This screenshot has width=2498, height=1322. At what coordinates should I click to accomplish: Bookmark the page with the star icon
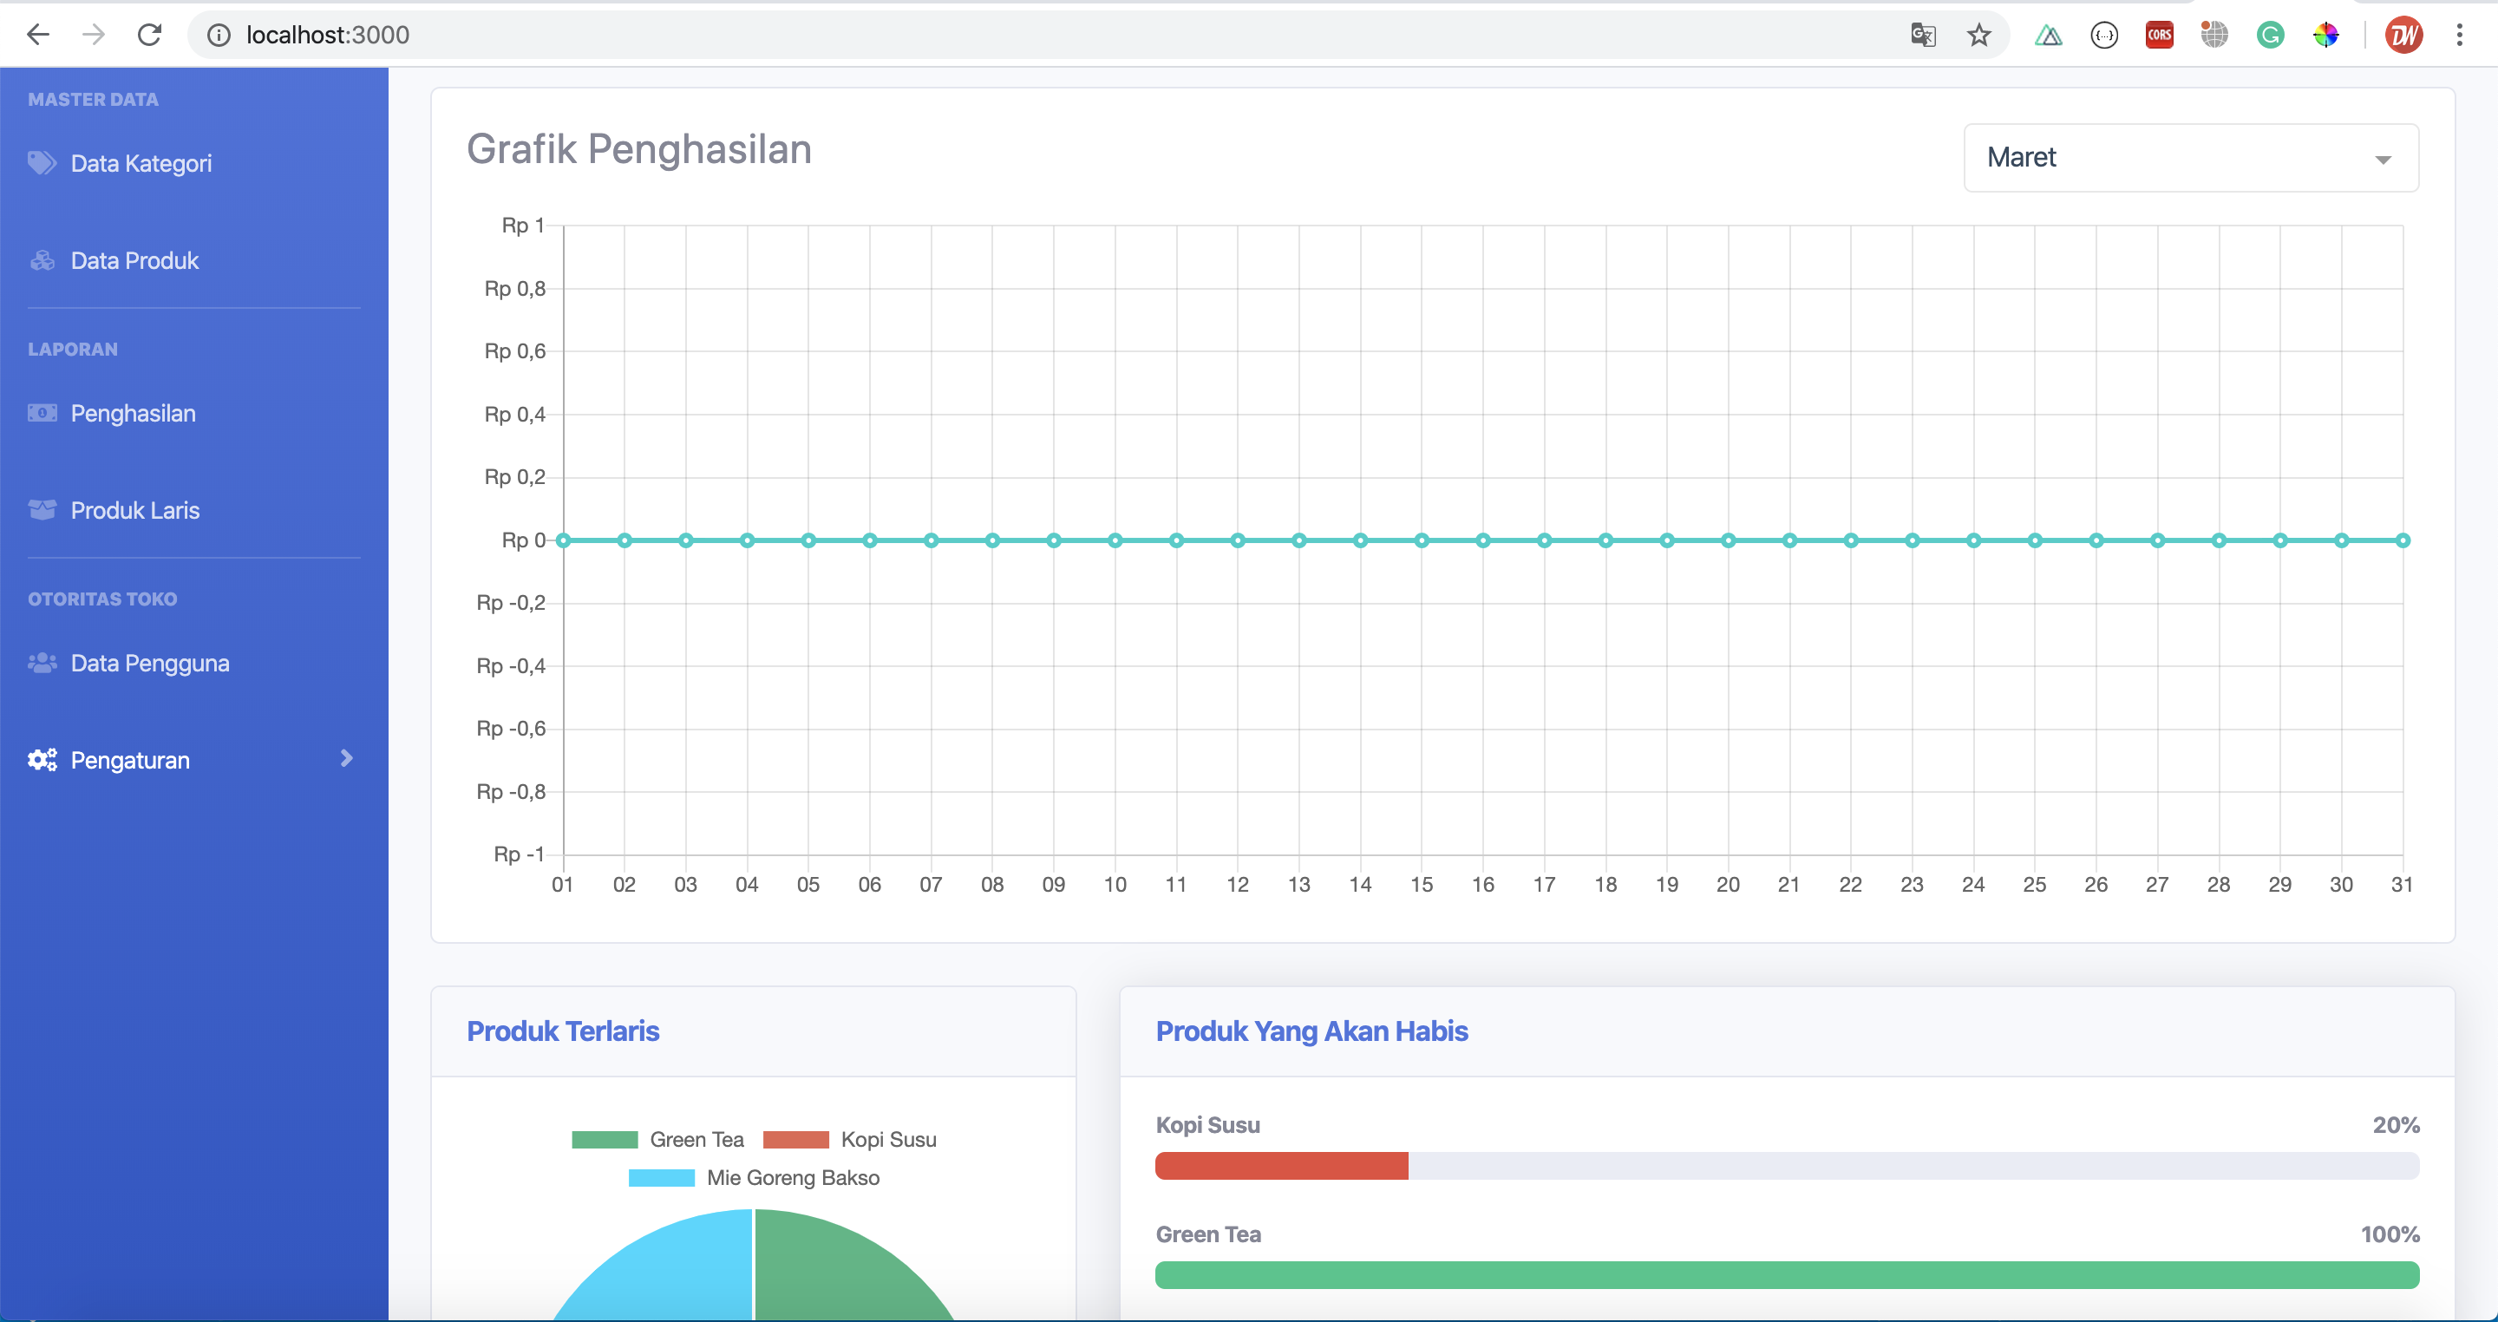point(1979,35)
